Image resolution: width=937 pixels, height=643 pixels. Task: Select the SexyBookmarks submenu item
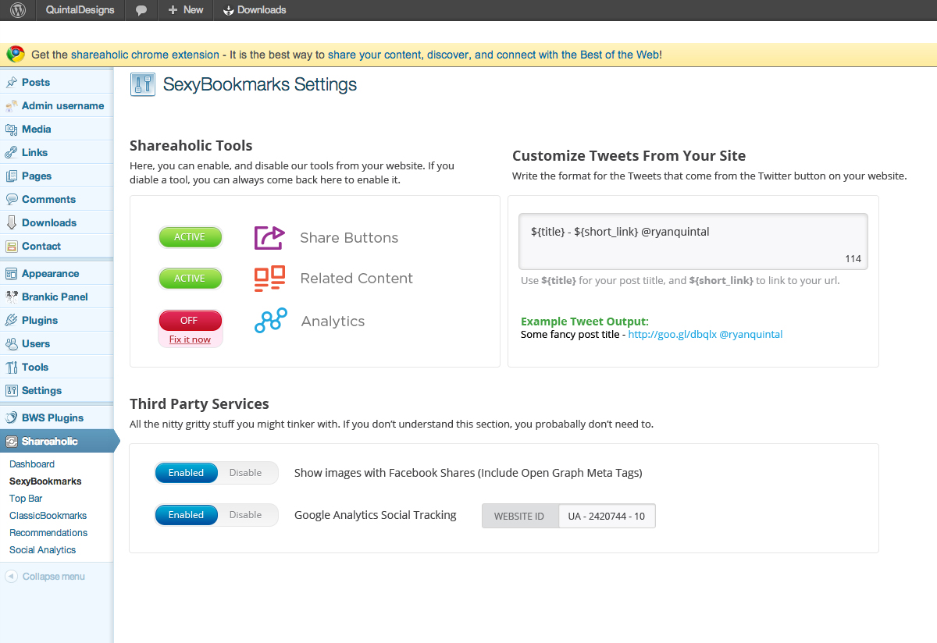[45, 481]
